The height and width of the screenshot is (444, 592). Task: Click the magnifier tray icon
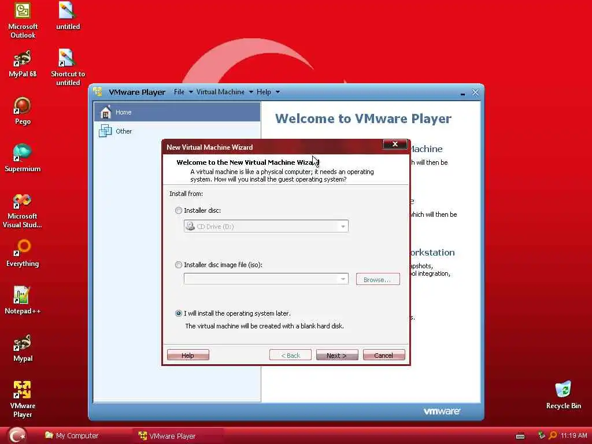[553, 436]
